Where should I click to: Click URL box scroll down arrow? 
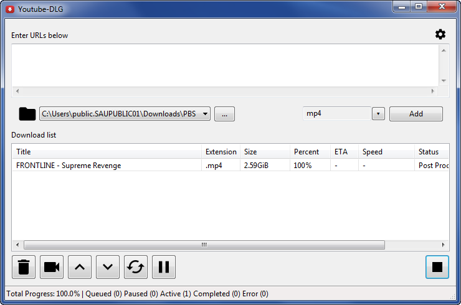click(444, 80)
